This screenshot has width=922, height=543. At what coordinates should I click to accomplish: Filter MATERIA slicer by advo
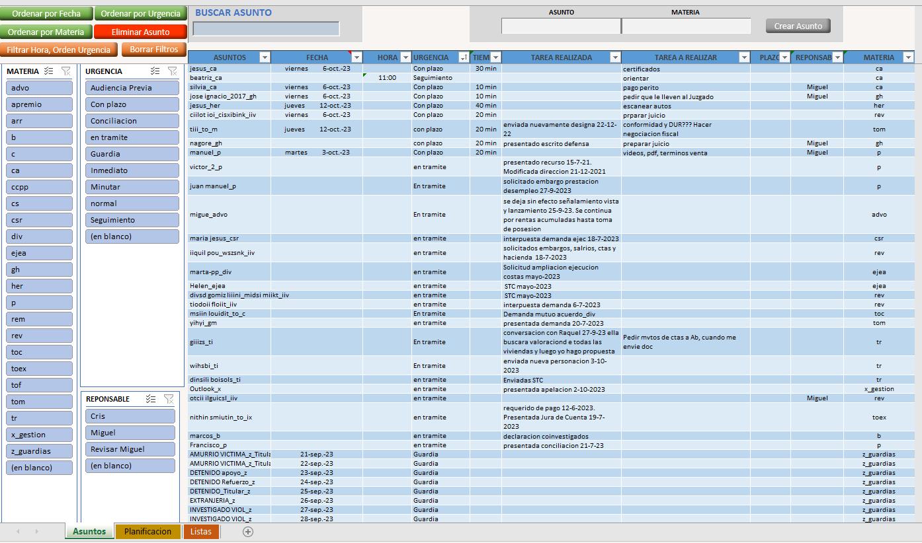coord(40,88)
